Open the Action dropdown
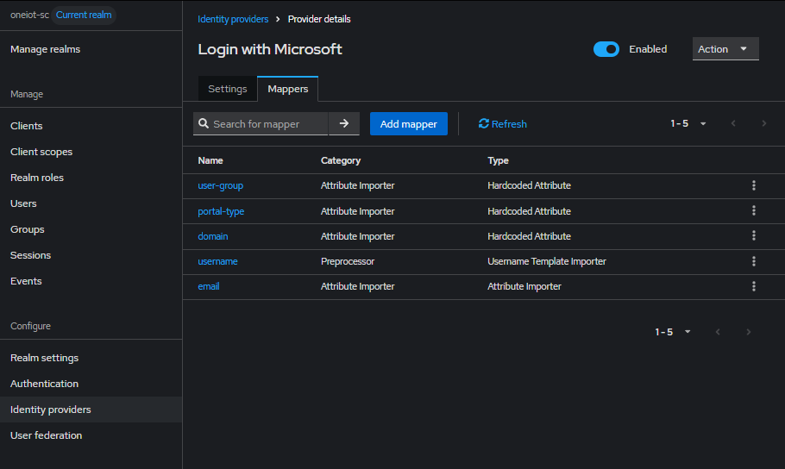The image size is (785, 469). coord(725,49)
